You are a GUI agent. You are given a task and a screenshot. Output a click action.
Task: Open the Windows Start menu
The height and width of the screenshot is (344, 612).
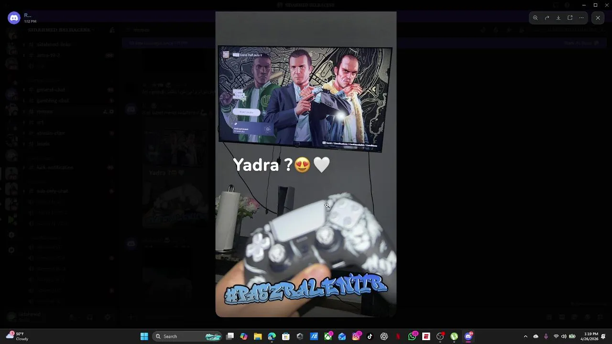(144, 336)
